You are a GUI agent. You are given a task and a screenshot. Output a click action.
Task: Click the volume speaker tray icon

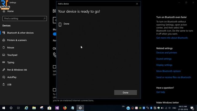tap(170, 108)
